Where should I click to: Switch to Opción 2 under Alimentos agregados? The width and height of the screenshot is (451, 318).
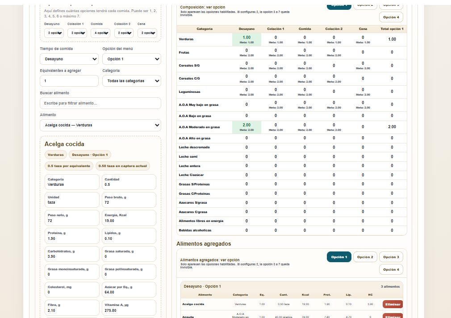(x=365, y=257)
